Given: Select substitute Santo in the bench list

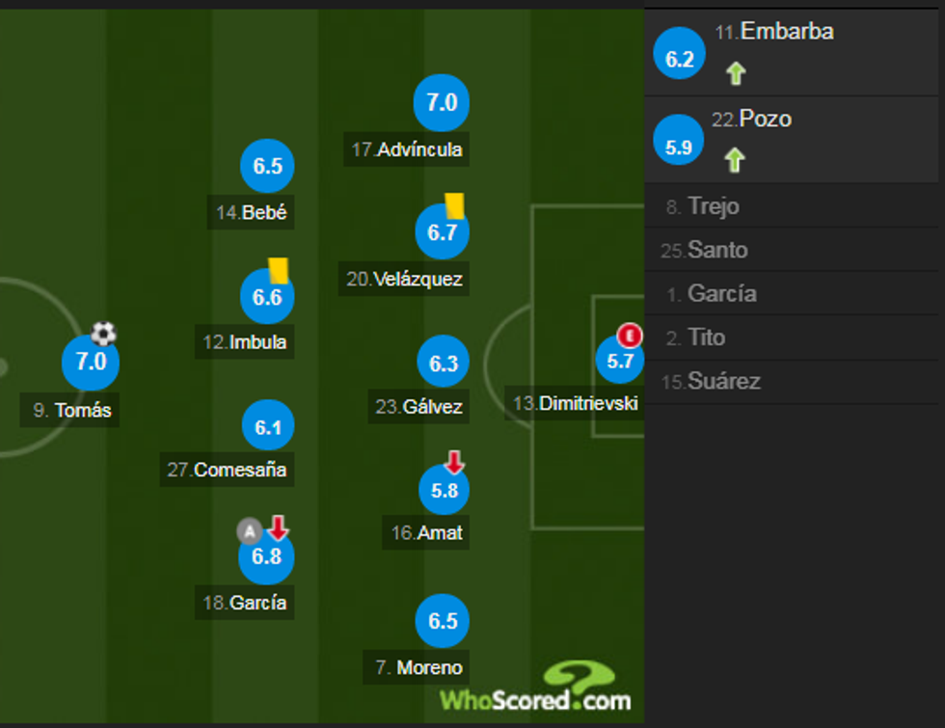Looking at the screenshot, I should tap(716, 251).
